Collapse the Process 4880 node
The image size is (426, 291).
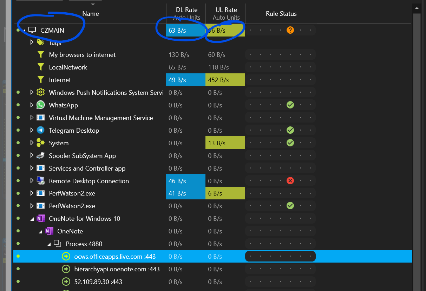click(49, 244)
